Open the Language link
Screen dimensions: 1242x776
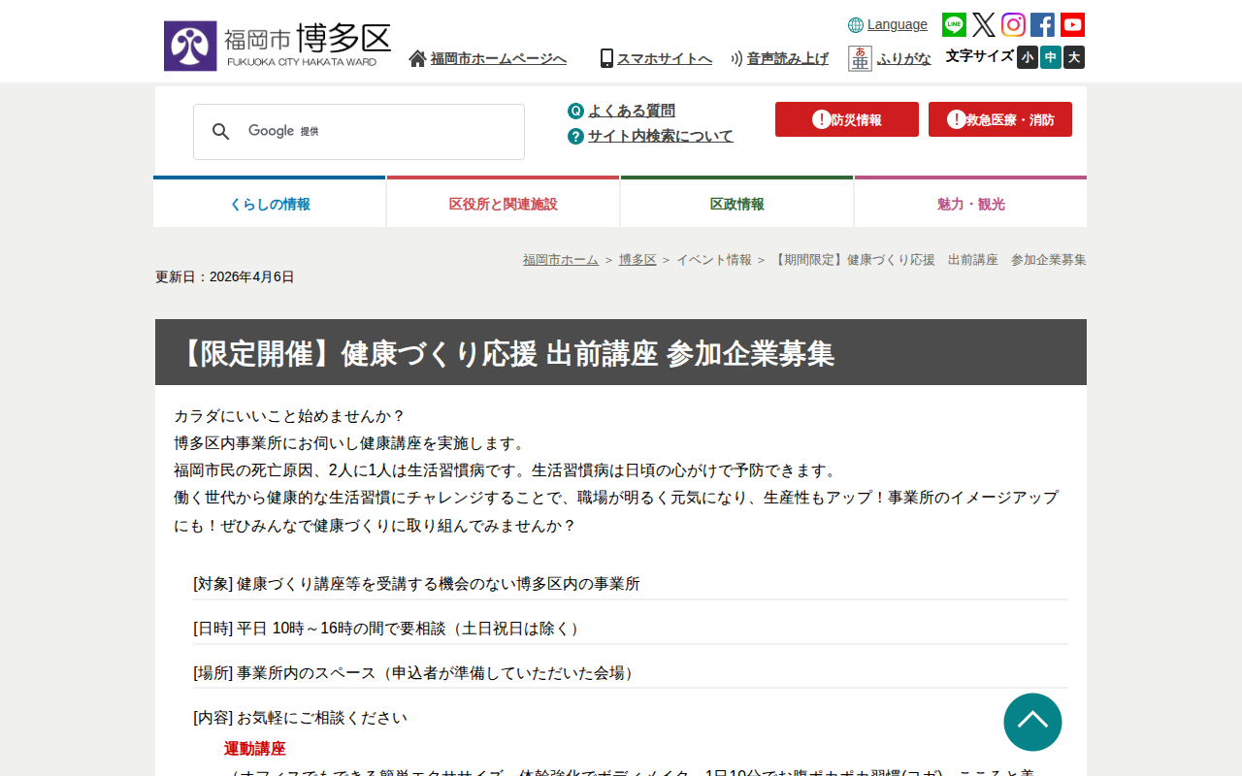point(898,24)
